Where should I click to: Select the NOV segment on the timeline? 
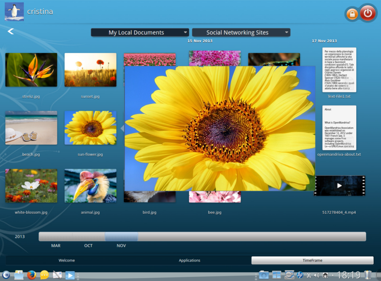pyautogui.click(x=121, y=237)
